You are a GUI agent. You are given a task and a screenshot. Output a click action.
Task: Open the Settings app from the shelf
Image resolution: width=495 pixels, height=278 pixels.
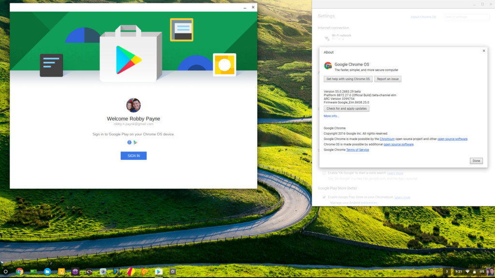[x=173, y=271]
